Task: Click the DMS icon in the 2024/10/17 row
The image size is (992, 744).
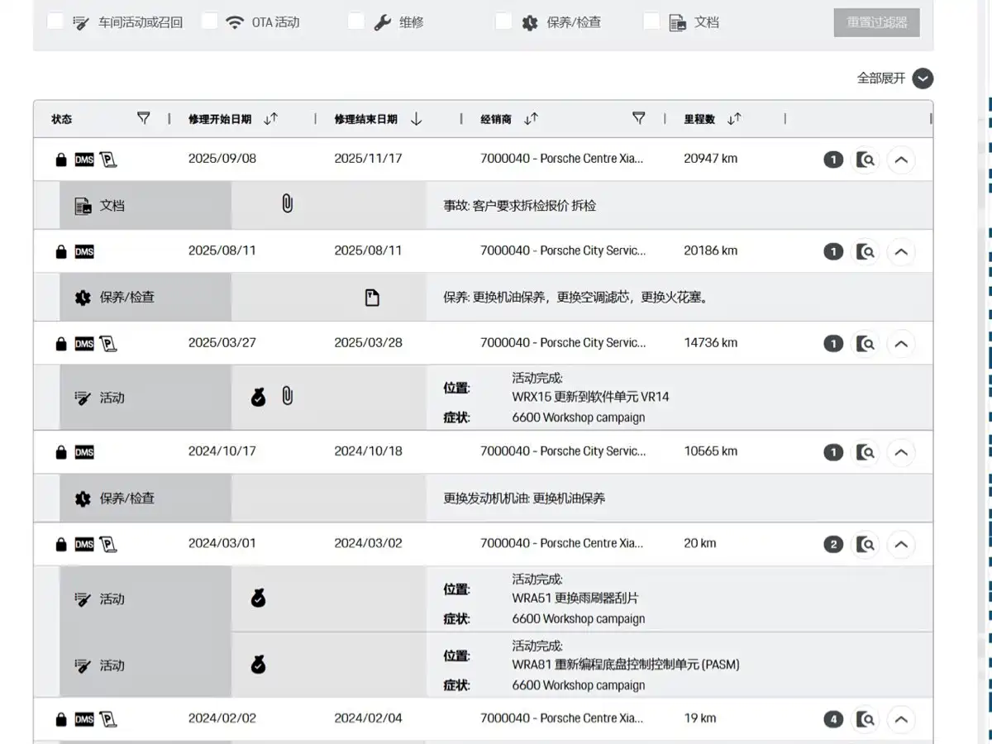Action: coord(84,452)
